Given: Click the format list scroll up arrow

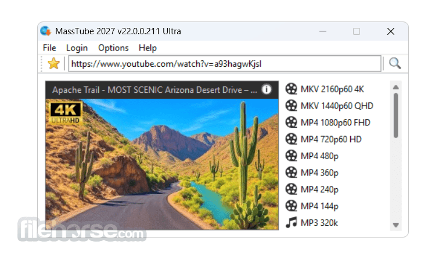Looking at the screenshot, I should tap(395, 87).
